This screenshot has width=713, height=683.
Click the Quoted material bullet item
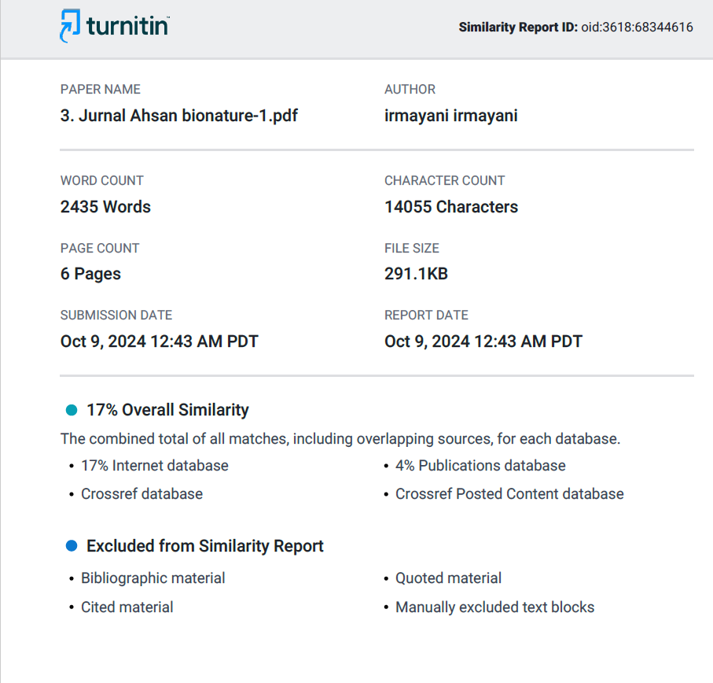click(448, 578)
